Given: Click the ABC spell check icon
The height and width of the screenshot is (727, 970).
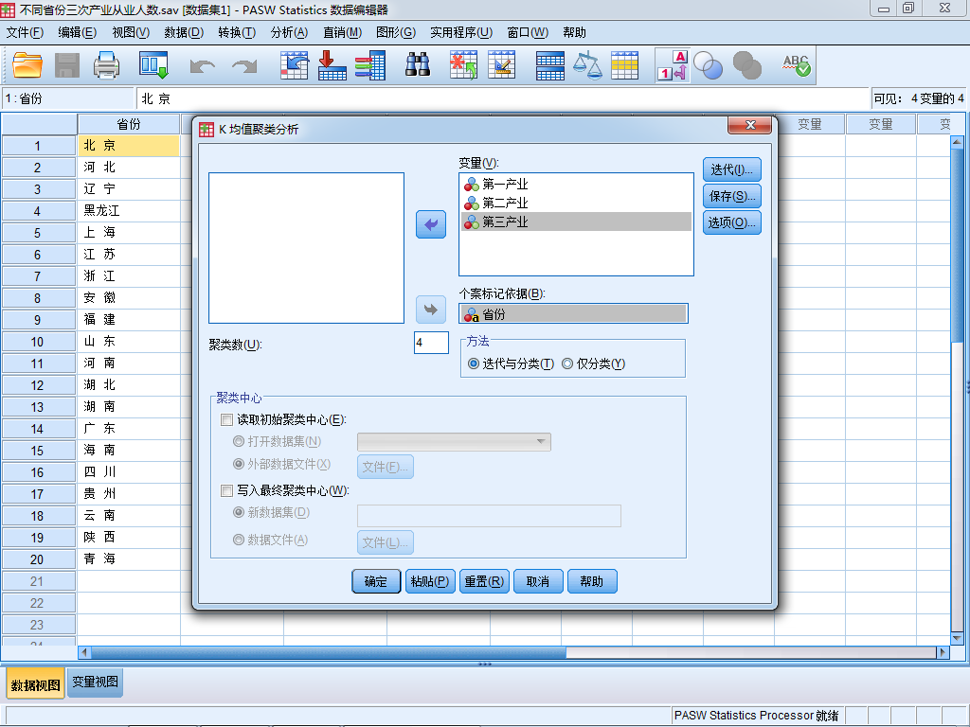Looking at the screenshot, I should 796,65.
